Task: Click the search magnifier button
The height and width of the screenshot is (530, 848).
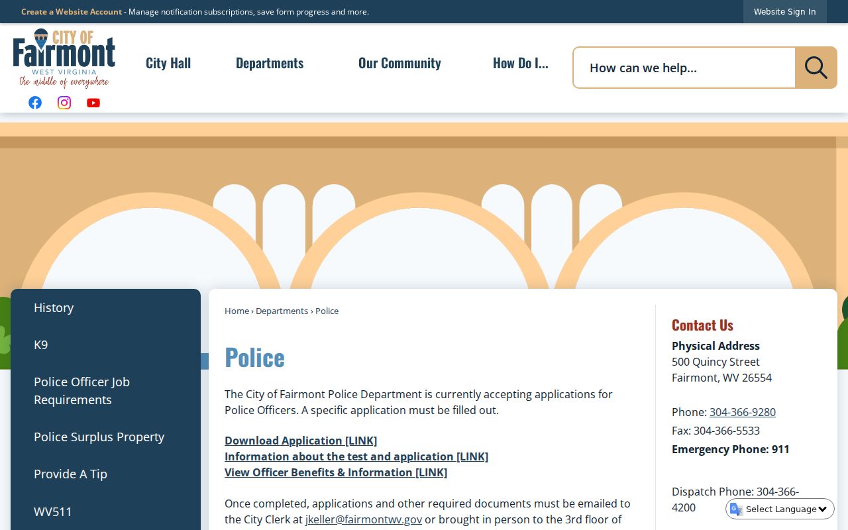Action: point(816,68)
